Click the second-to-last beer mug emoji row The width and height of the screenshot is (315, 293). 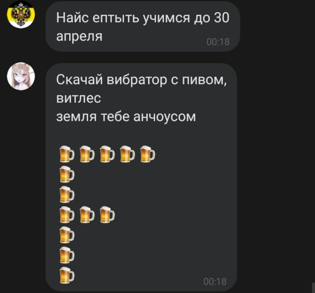click(67, 255)
